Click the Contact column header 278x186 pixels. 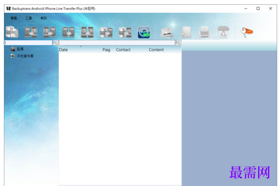pyautogui.click(x=123, y=50)
